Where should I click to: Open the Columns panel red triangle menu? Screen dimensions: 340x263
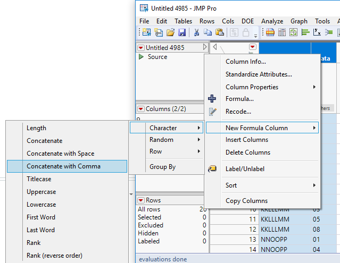[141, 109]
